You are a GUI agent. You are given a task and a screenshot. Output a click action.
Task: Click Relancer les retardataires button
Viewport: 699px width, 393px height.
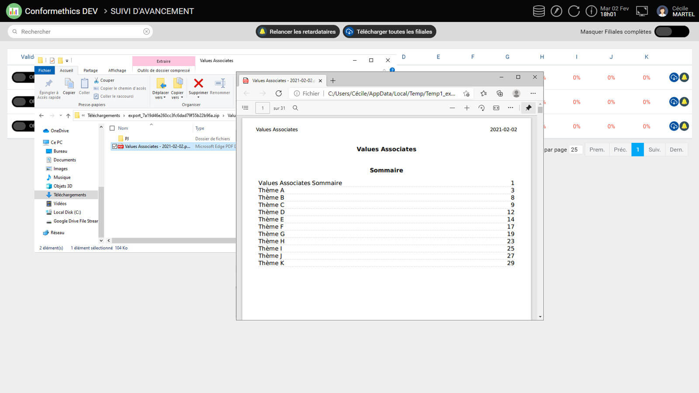point(298,31)
